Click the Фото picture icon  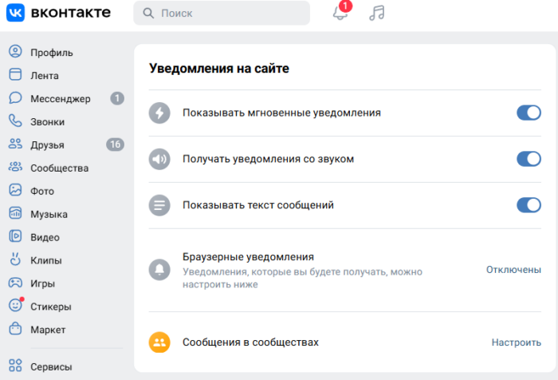pos(15,190)
